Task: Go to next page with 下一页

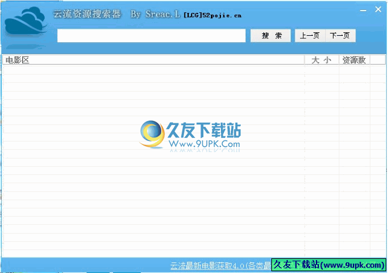Action: pyautogui.click(x=341, y=36)
